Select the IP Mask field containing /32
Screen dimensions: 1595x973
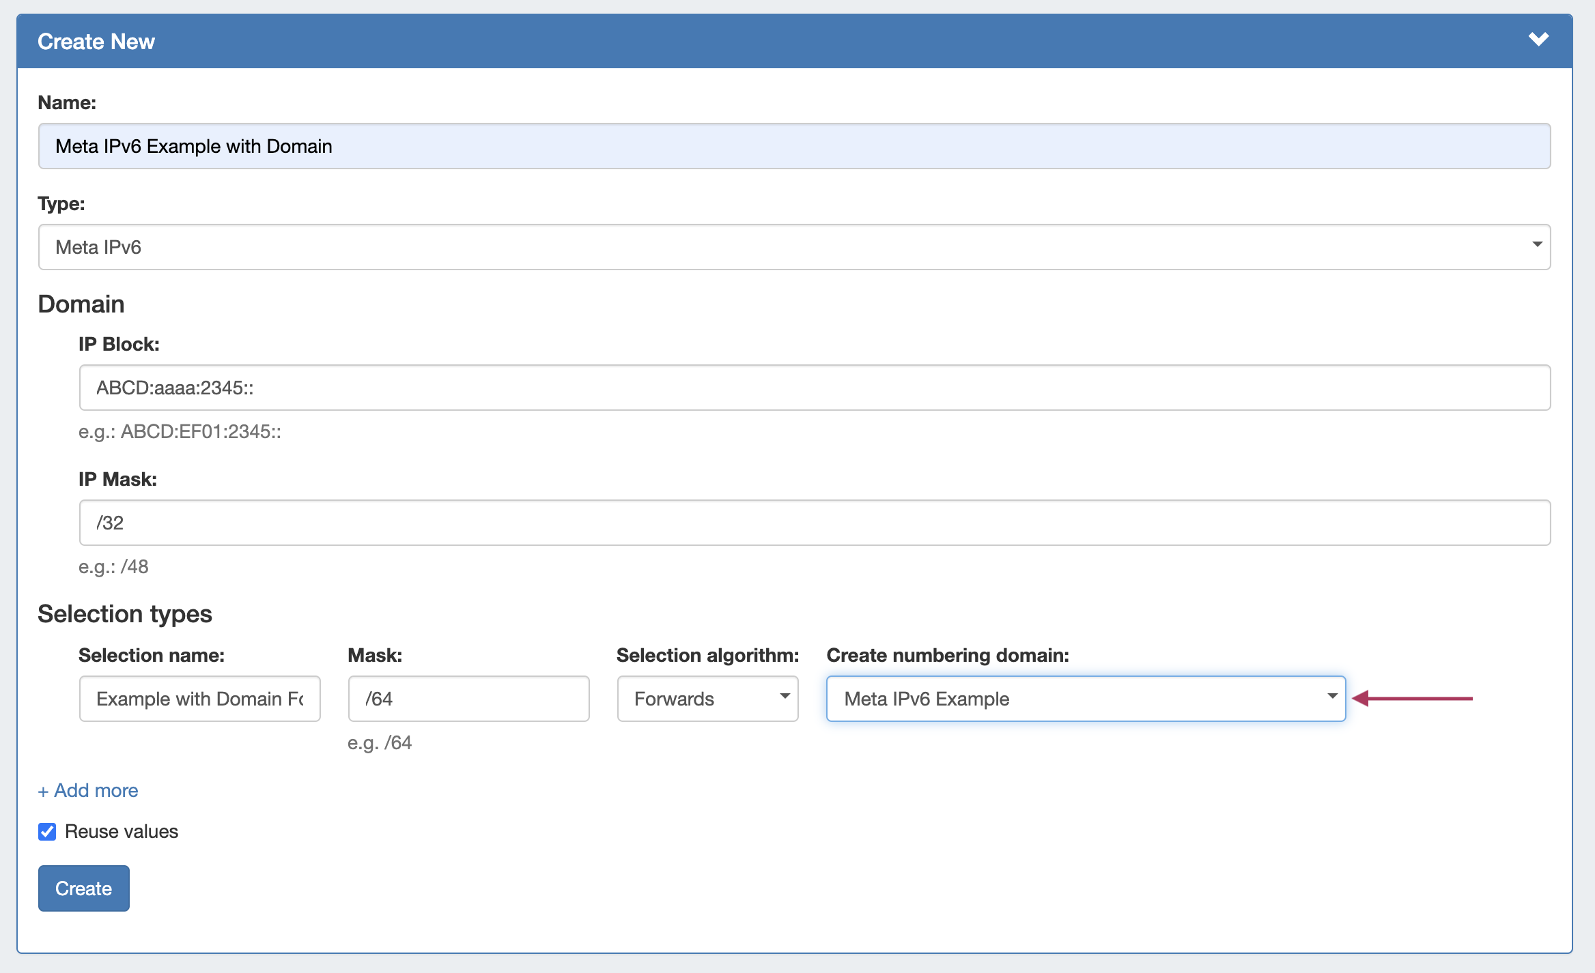[x=814, y=523]
